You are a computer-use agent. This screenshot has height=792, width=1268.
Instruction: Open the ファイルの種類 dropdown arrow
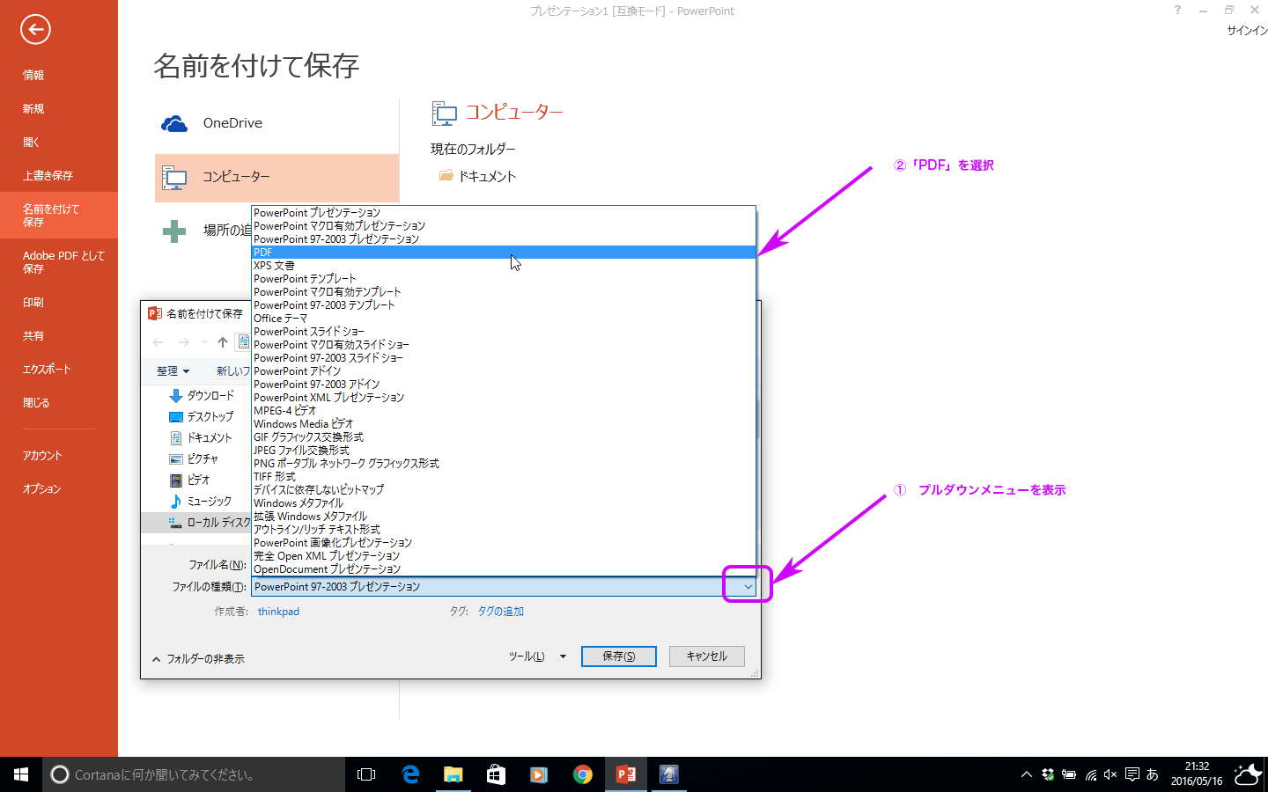pyautogui.click(x=748, y=587)
